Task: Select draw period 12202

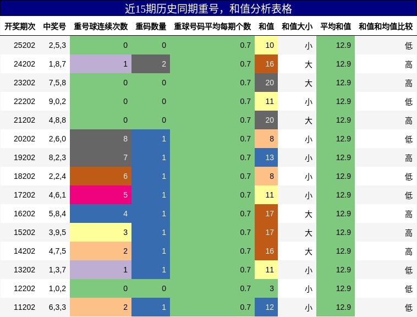Action: coord(24,288)
